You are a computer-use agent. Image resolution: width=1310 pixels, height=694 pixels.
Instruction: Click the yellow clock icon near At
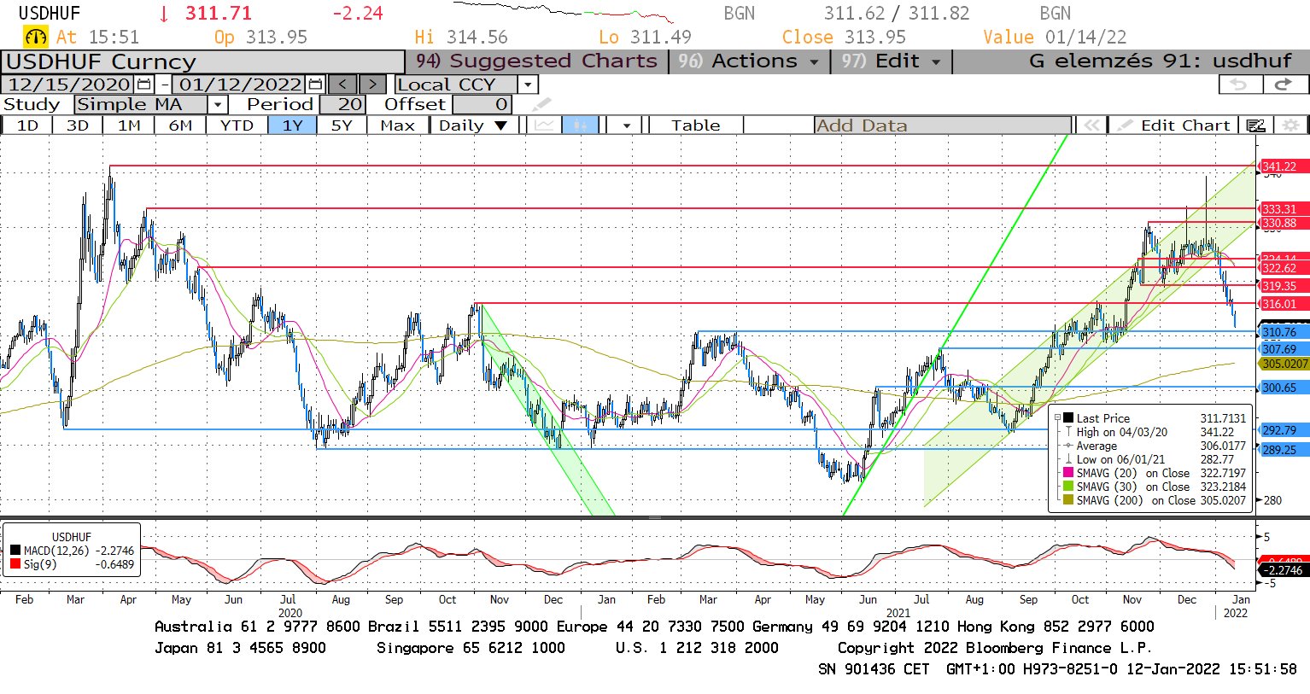pos(35,37)
